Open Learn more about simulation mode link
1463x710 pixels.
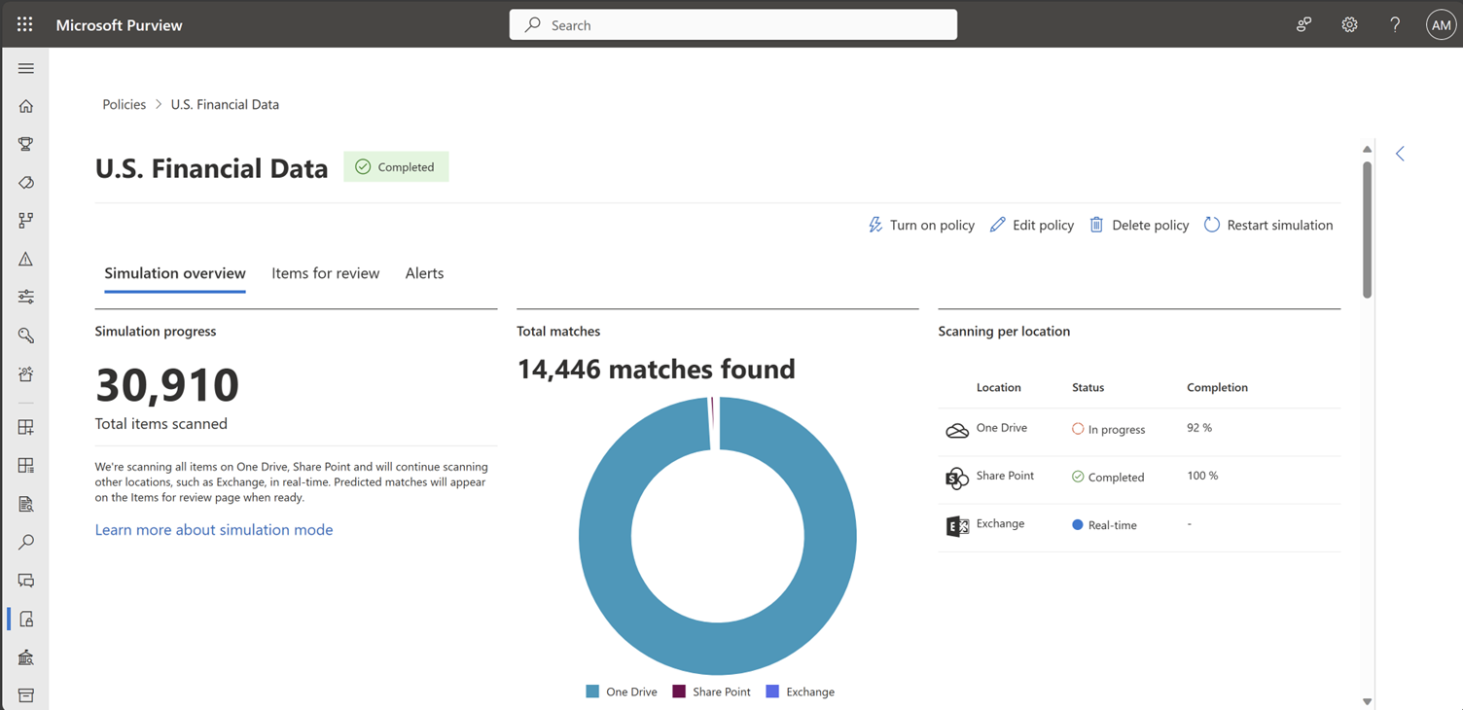pyautogui.click(x=214, y=529)
